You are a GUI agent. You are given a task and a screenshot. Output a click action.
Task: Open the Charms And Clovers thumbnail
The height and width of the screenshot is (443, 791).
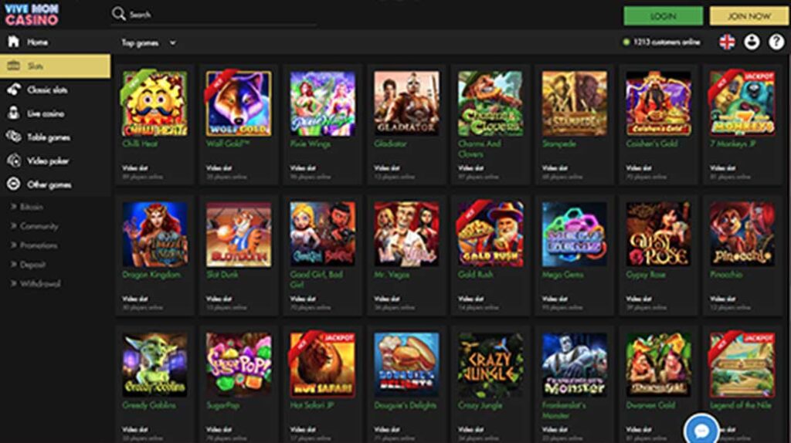[x=491, y=103]
